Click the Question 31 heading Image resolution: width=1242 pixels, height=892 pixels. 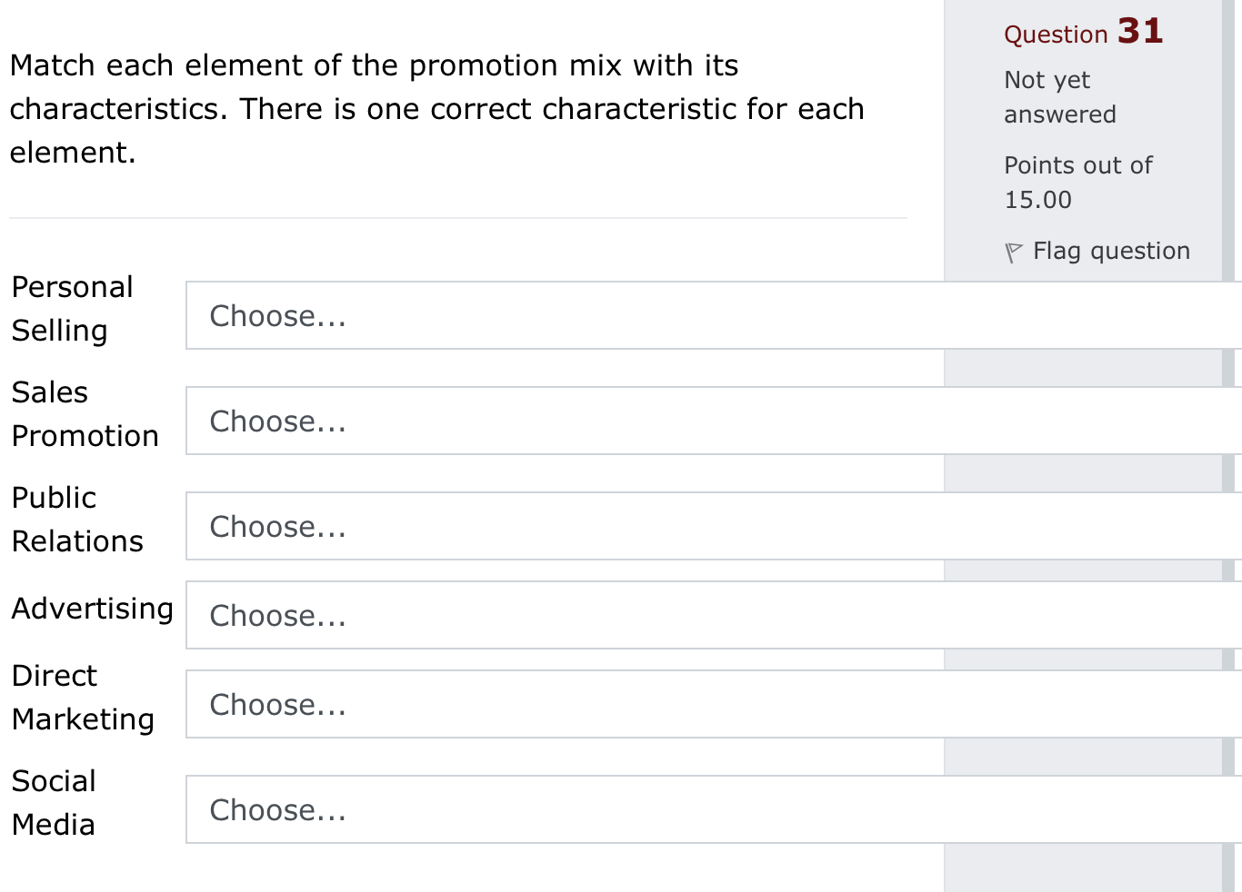tap(1082, 33)
